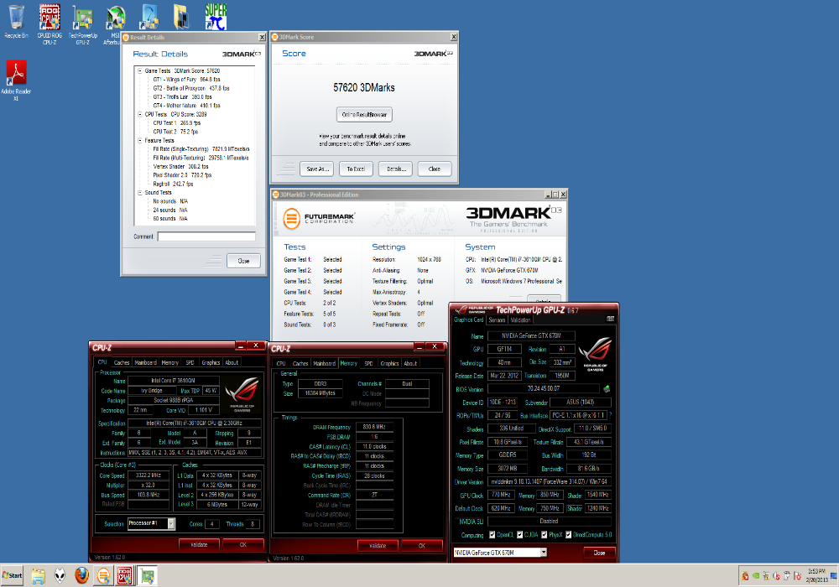Click To Excel button
The image size is (839, 587).
pos(356,169)
